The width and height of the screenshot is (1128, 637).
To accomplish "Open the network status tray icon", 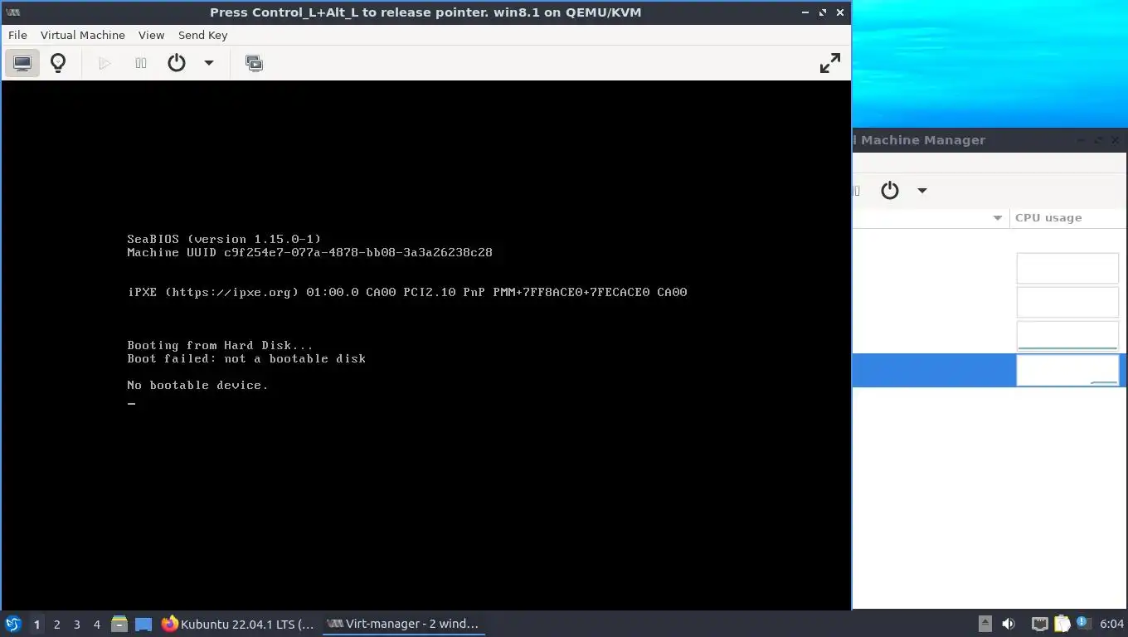I will (1039, 624).
